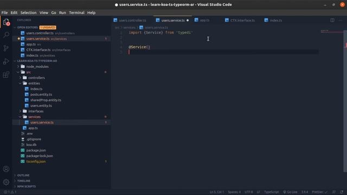
Task: Open the Search view icon
Action: [6, 35]
